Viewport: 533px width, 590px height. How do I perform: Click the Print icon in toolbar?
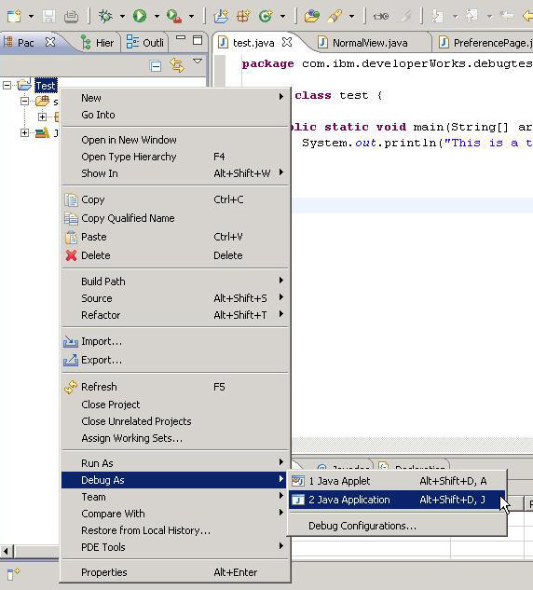[x=71, y=16]
